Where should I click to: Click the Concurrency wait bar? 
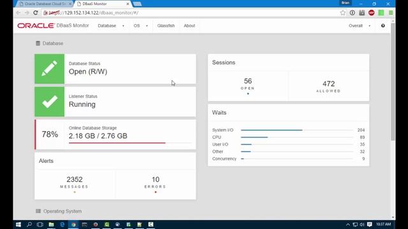296,158
